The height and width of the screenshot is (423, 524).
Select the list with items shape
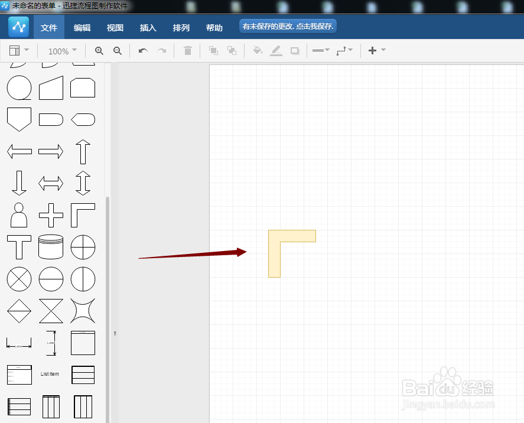19,375
